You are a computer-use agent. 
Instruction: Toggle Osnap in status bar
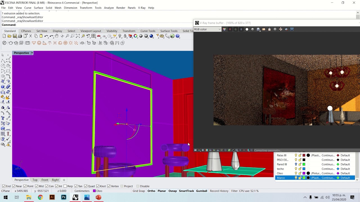[x=173, y=191]
